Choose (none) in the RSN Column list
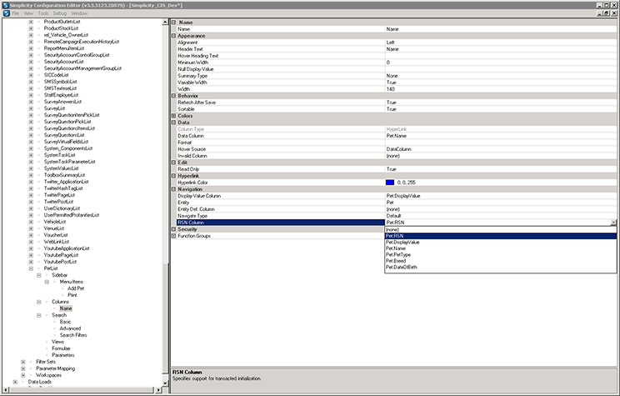Viewport: 620px width, 396px height. tap(501, 230)
